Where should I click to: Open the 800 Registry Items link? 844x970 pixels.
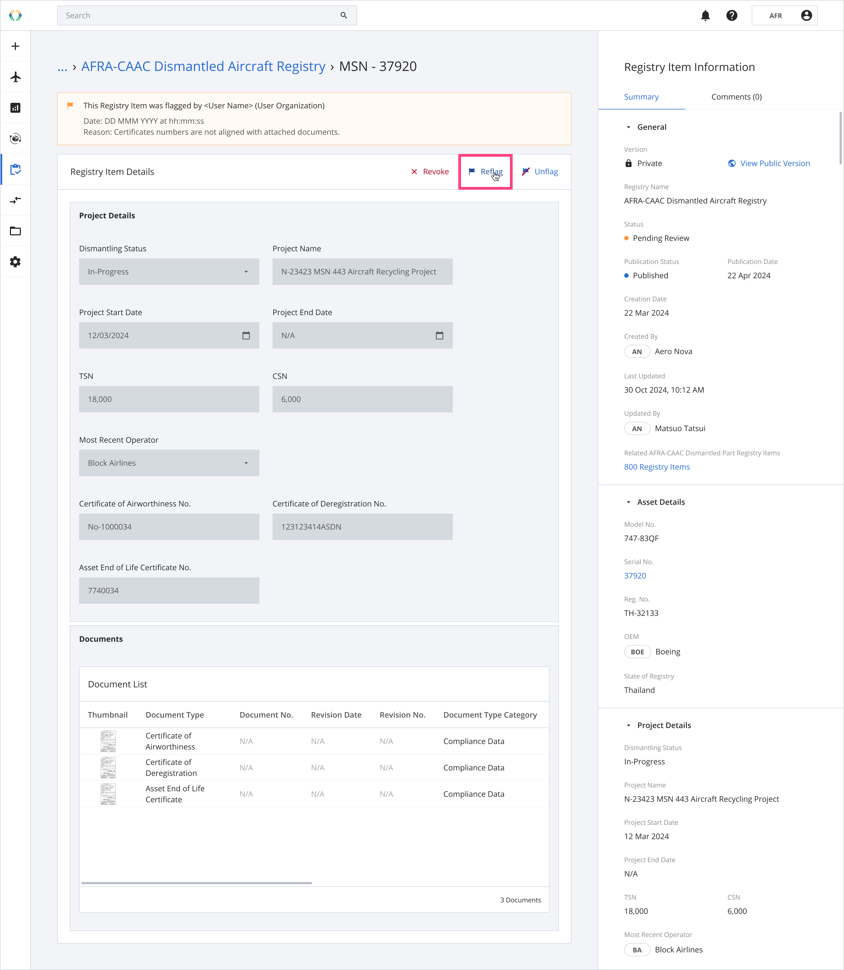pyautogui.click(x=657, y=467)
